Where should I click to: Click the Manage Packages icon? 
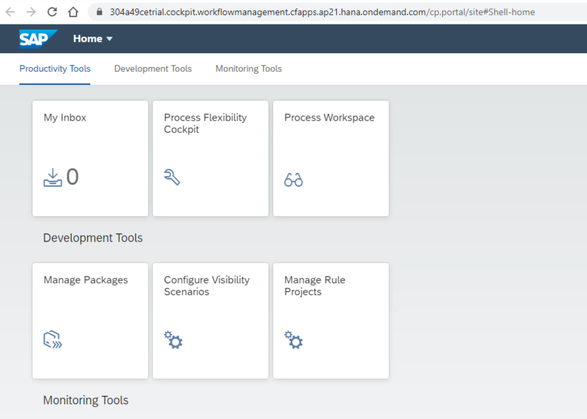pyautogui.click(x=53, y=340)
